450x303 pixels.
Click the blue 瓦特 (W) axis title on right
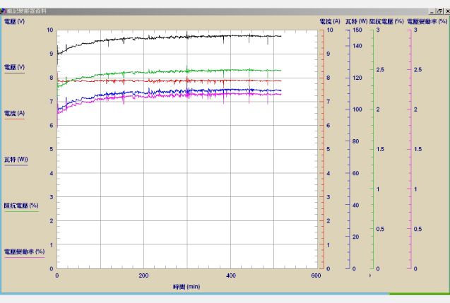tap(356, 22)
